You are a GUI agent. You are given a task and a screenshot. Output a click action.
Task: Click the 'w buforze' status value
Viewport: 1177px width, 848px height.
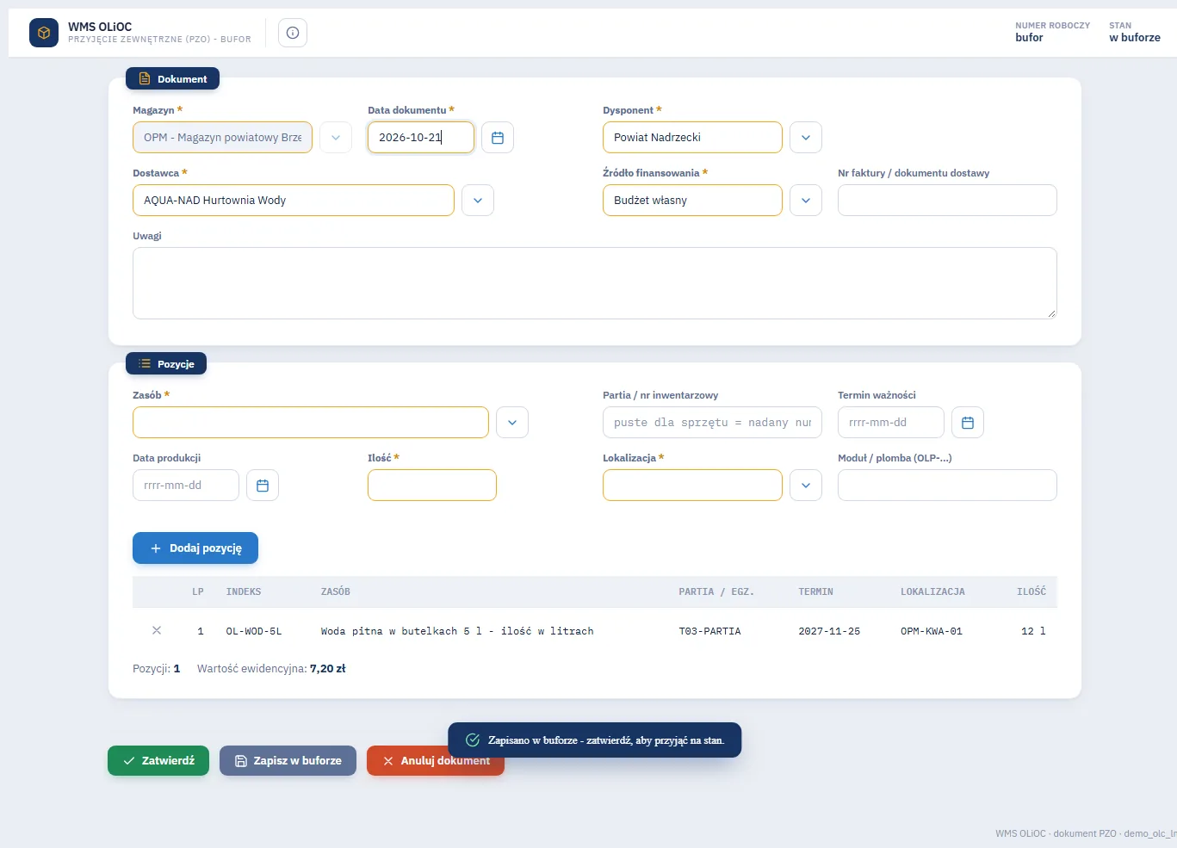[x=1135, y=38]
